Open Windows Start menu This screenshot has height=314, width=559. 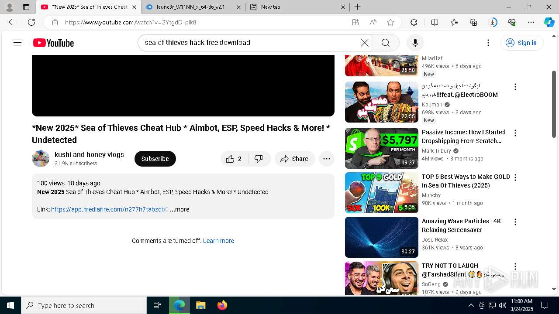[10, 305]
